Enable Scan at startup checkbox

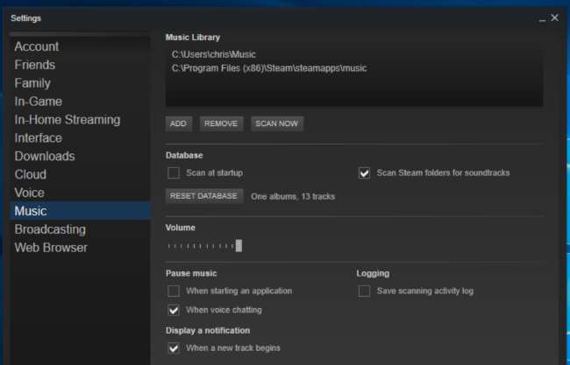coord(174,172)
